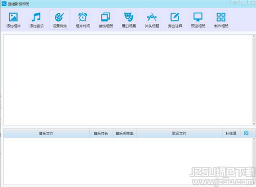Click photo panel scrollbar down arrow
This screenshot has height=187, width=256.
[x=254, y=124]
